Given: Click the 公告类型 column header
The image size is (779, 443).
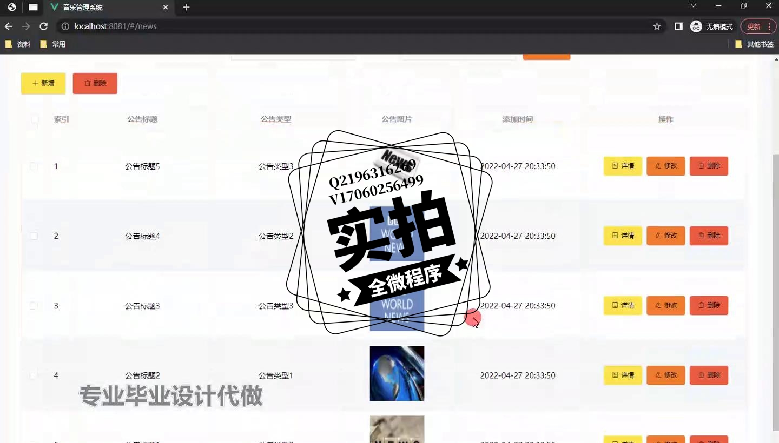Looking at the screenshot, I should pyautogui.click(x=276, y=119).
